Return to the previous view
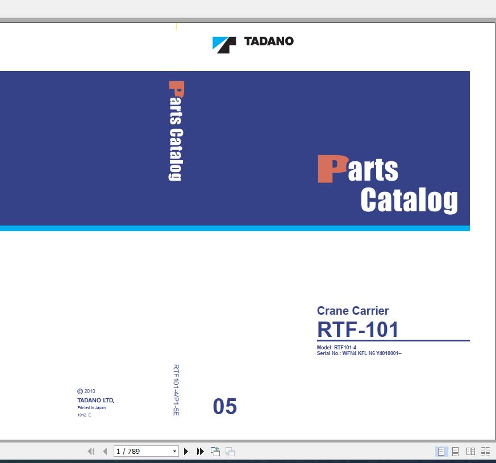Viewport: 496px width, 463px height. 214,451
